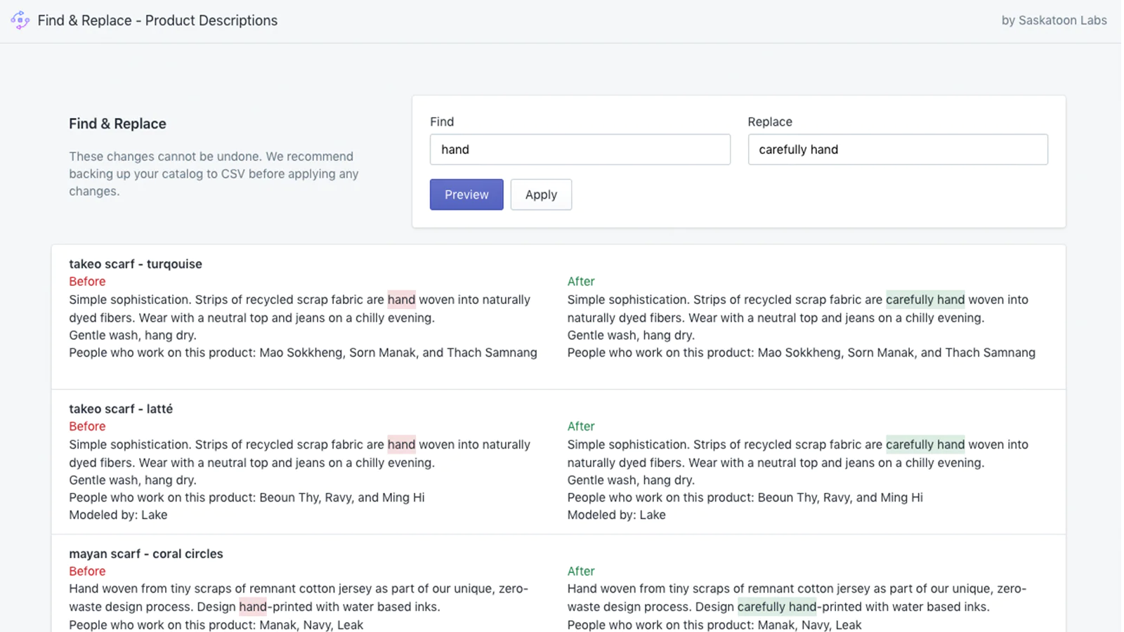Select the takeo scarf - latté product title
Image resolution: width=1124 pixels, height=632 pixels.
[121, 409]
